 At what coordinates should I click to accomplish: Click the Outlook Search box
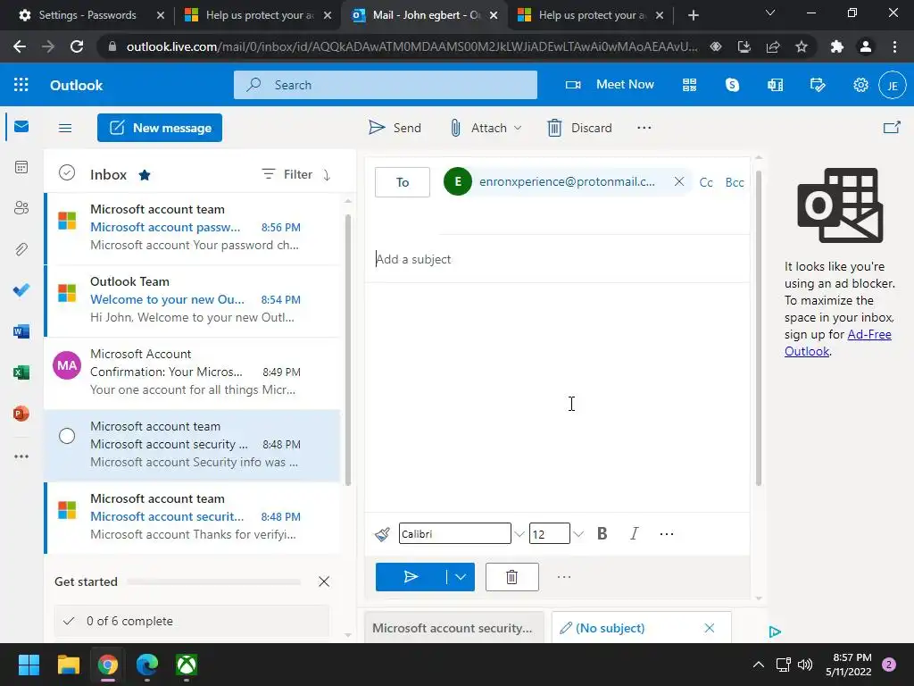386,85
